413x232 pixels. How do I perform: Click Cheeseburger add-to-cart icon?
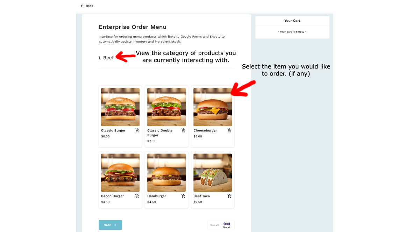229,130
